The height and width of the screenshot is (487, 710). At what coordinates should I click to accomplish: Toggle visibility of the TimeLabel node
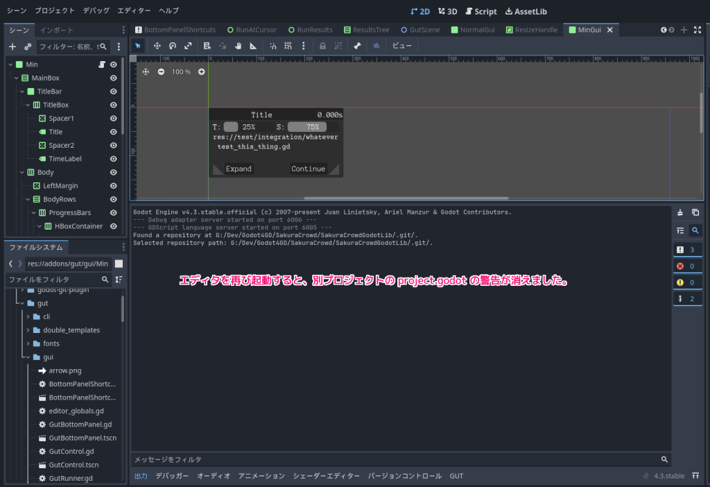click(x=113, y=159)
